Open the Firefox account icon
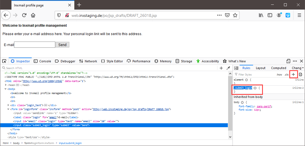Viewport: 305px width, 146px height. 279,15
